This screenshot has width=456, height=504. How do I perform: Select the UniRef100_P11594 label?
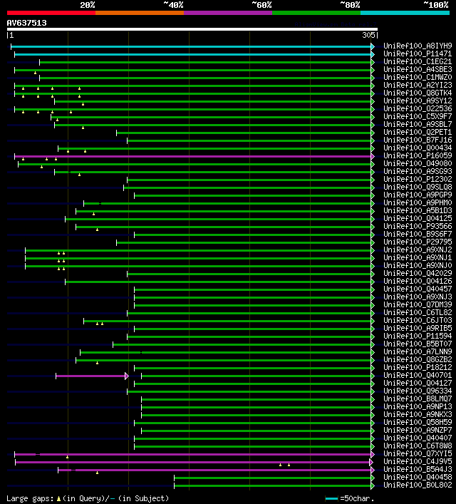point(418,336)
